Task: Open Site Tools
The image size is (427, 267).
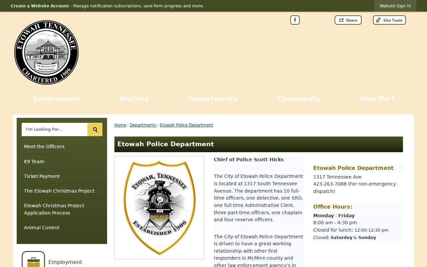Action: click(389, 20)
